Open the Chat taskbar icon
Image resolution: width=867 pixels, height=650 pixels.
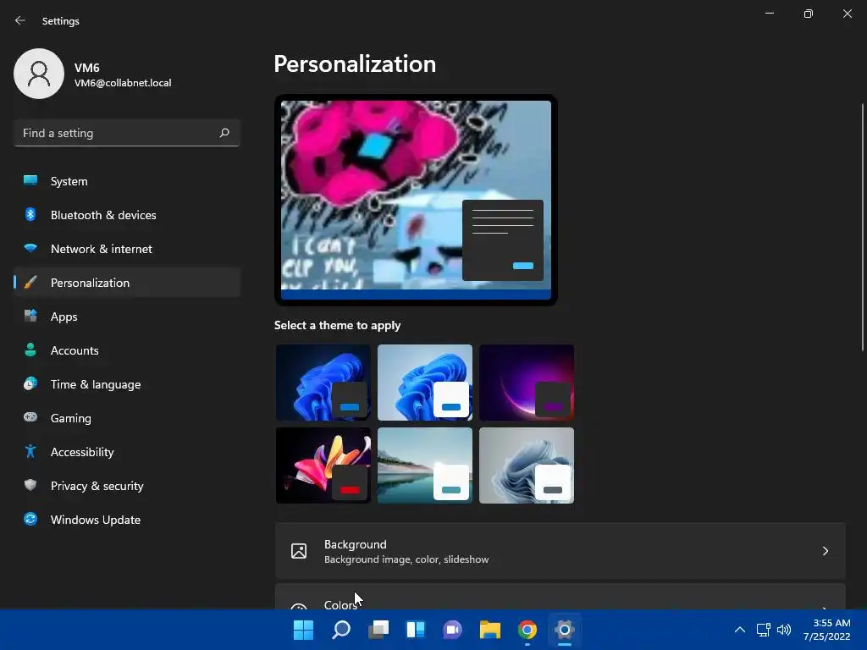tap(453, 630)
